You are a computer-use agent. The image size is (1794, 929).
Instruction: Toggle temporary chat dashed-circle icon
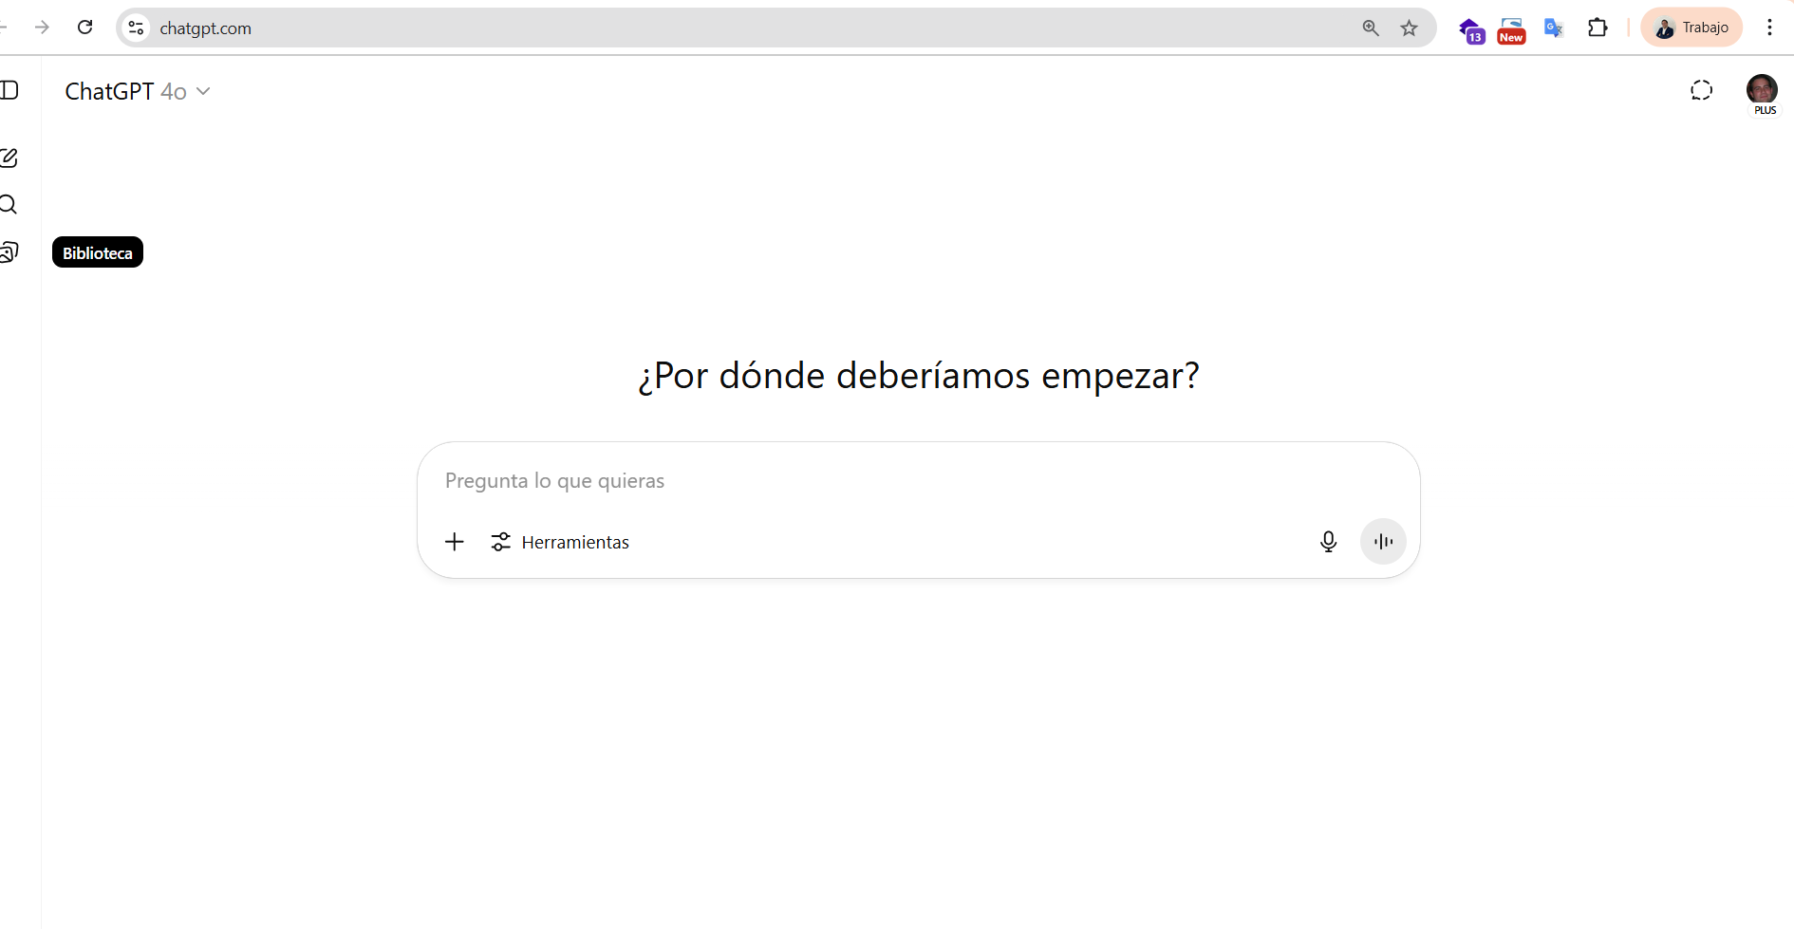(1701, 90)
